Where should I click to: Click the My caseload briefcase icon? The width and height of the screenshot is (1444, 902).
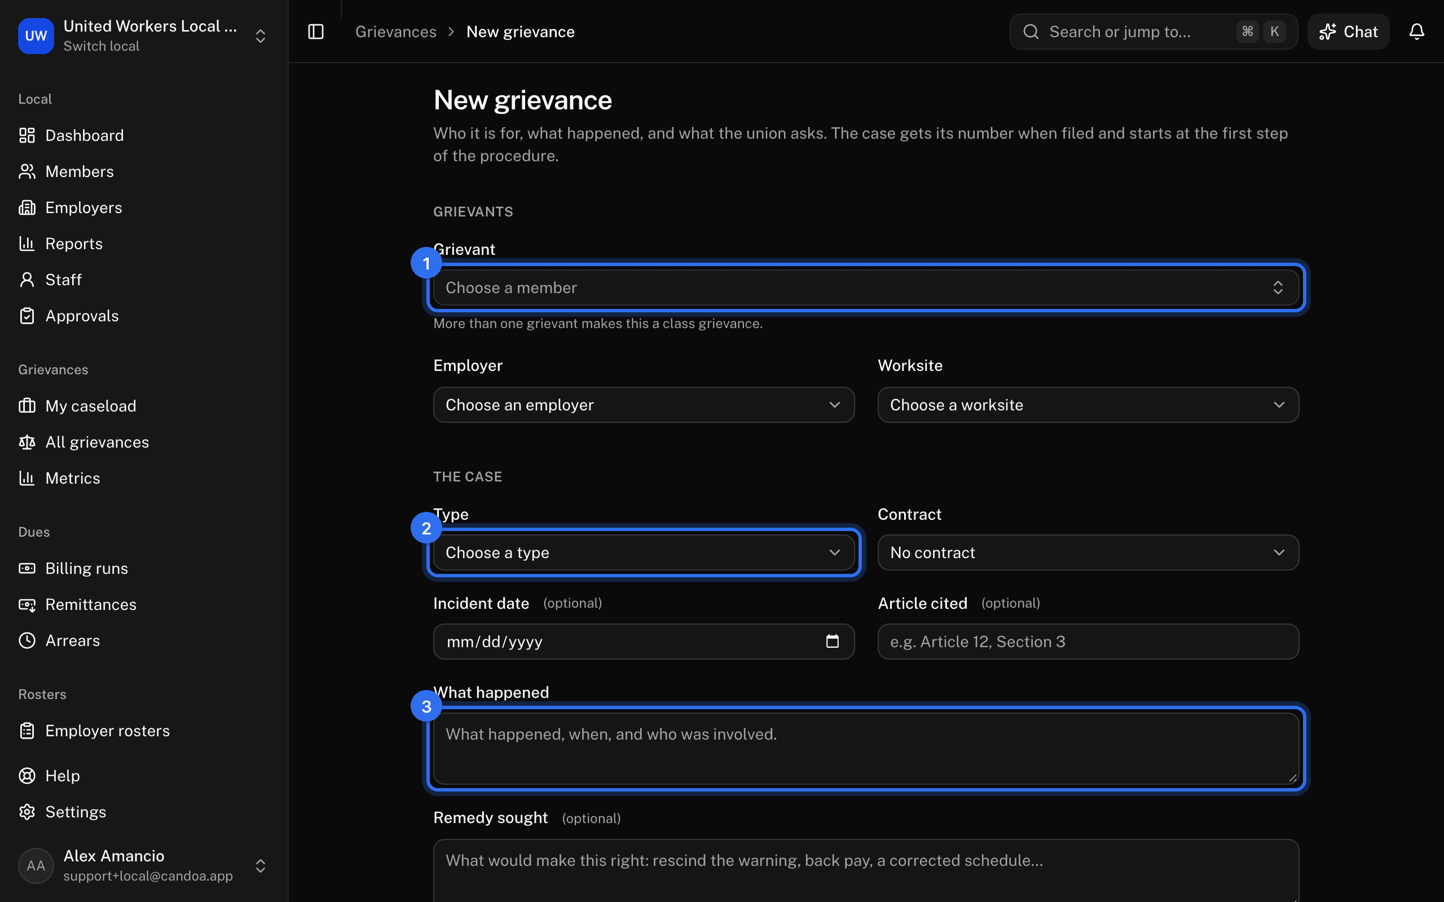tap(27, 406)
